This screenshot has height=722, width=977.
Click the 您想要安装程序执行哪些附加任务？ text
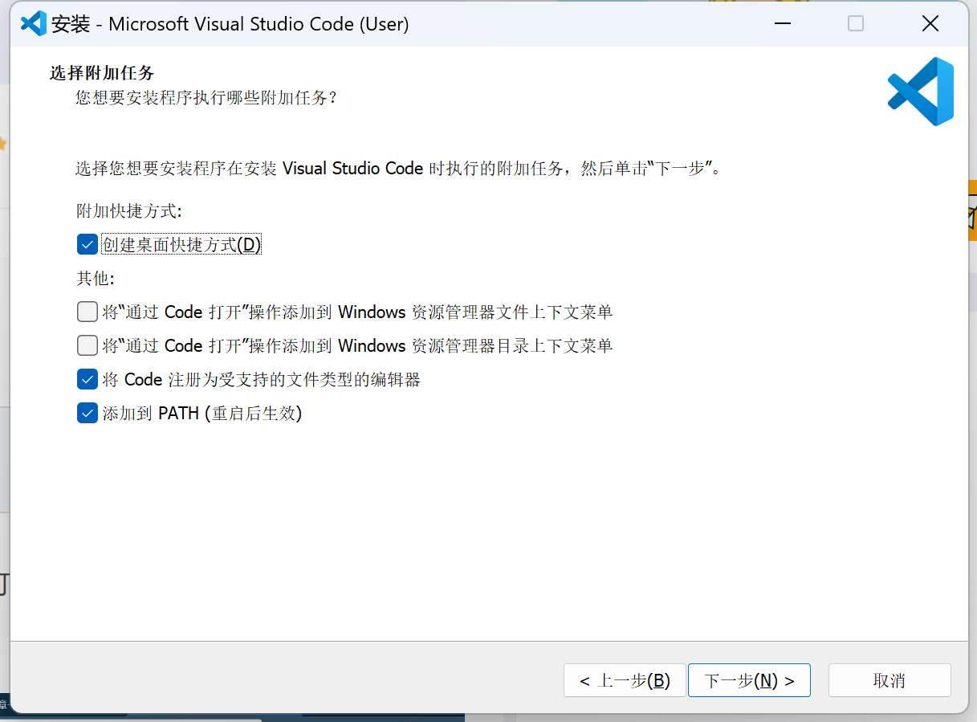click(x=206, y=98)
